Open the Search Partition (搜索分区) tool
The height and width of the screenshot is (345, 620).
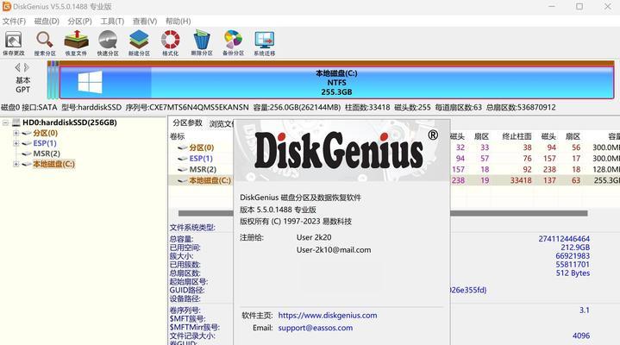point(45,43)
